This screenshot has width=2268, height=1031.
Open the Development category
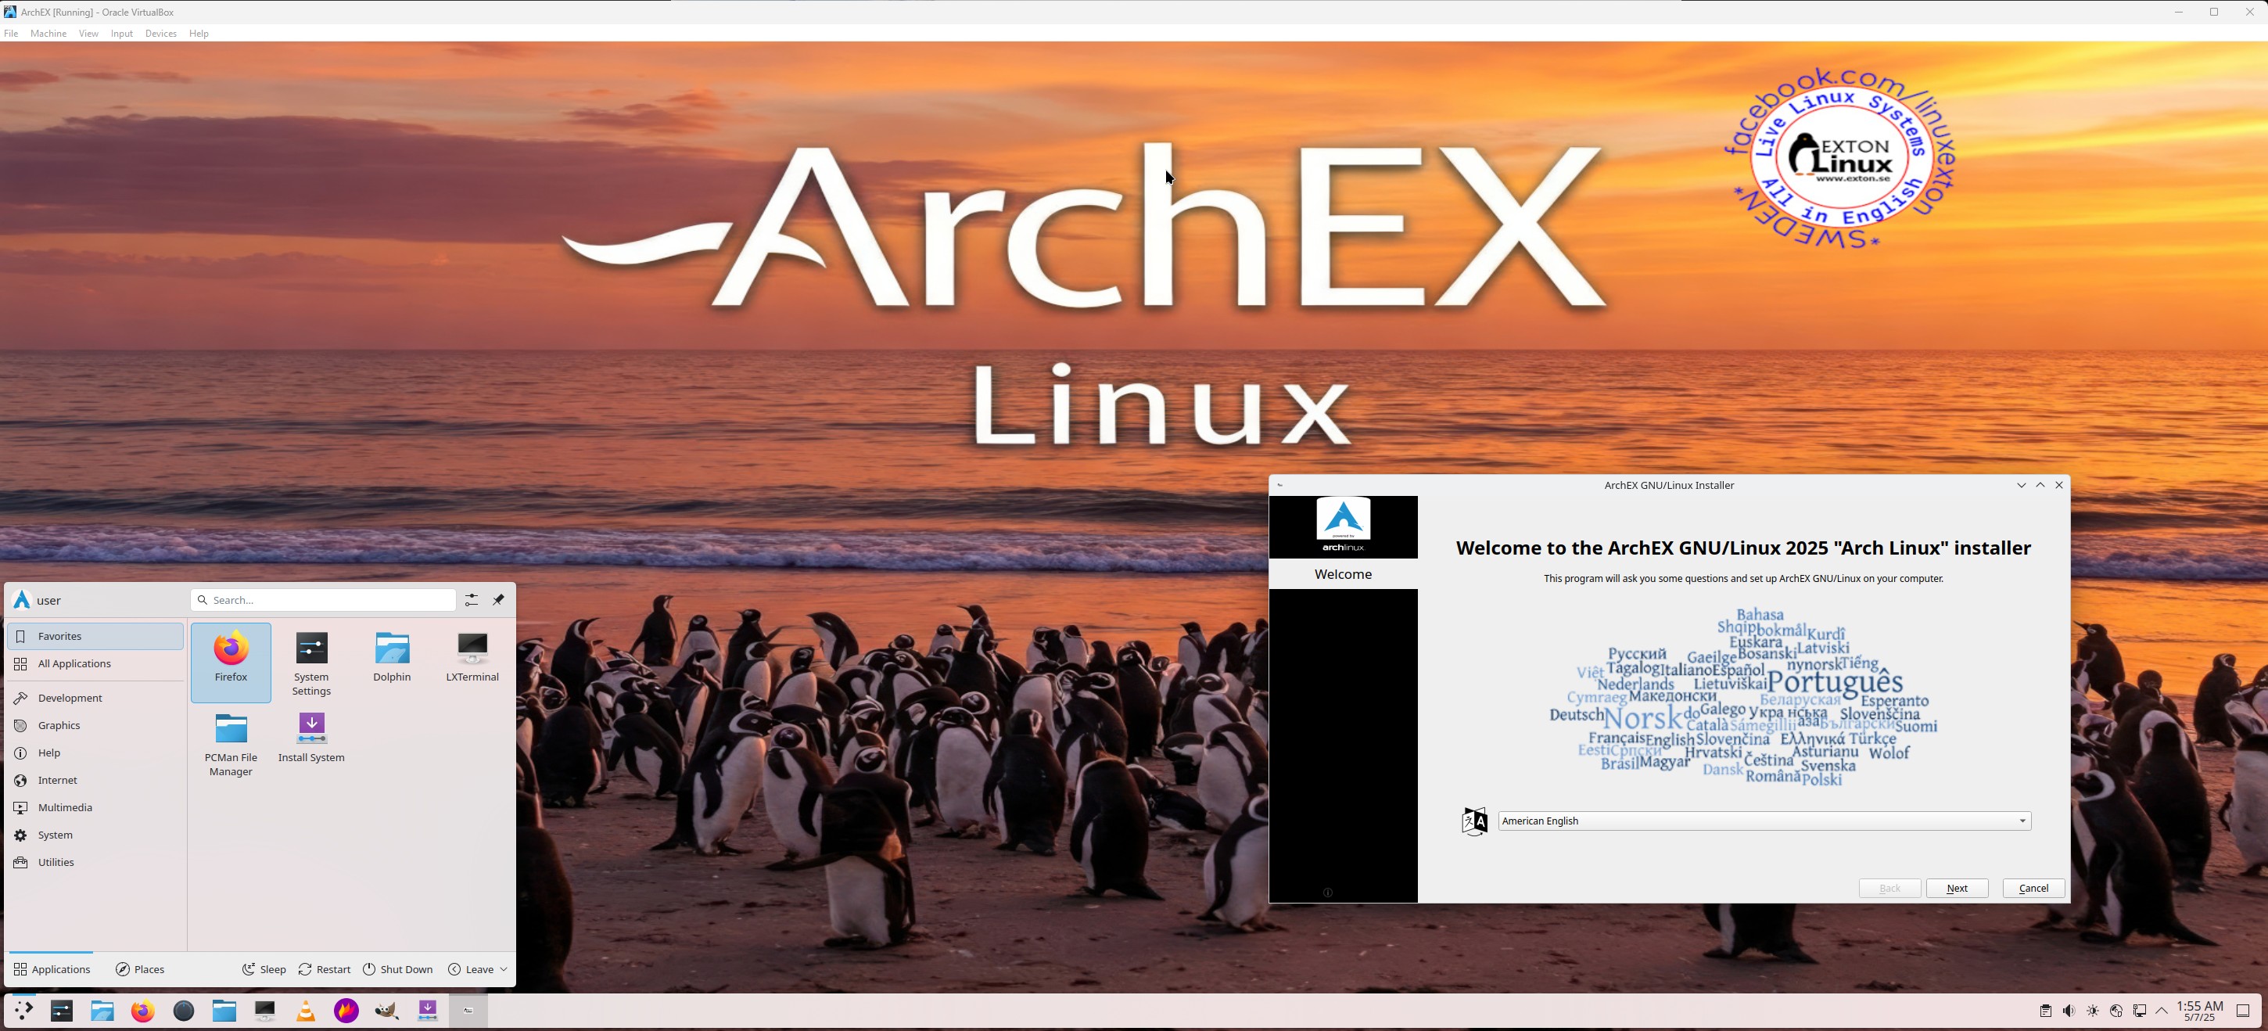pos(95,697)
